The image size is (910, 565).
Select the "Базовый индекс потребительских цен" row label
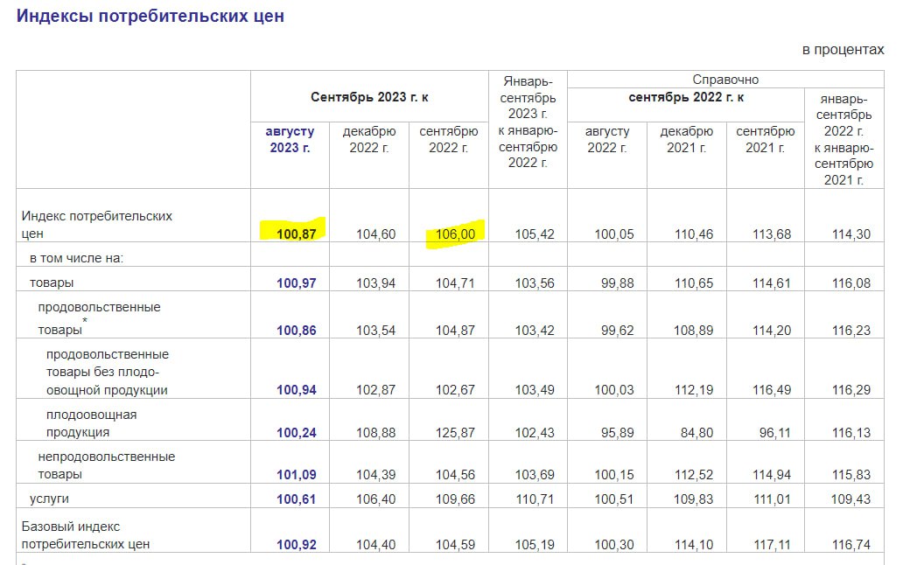(85, 535)
